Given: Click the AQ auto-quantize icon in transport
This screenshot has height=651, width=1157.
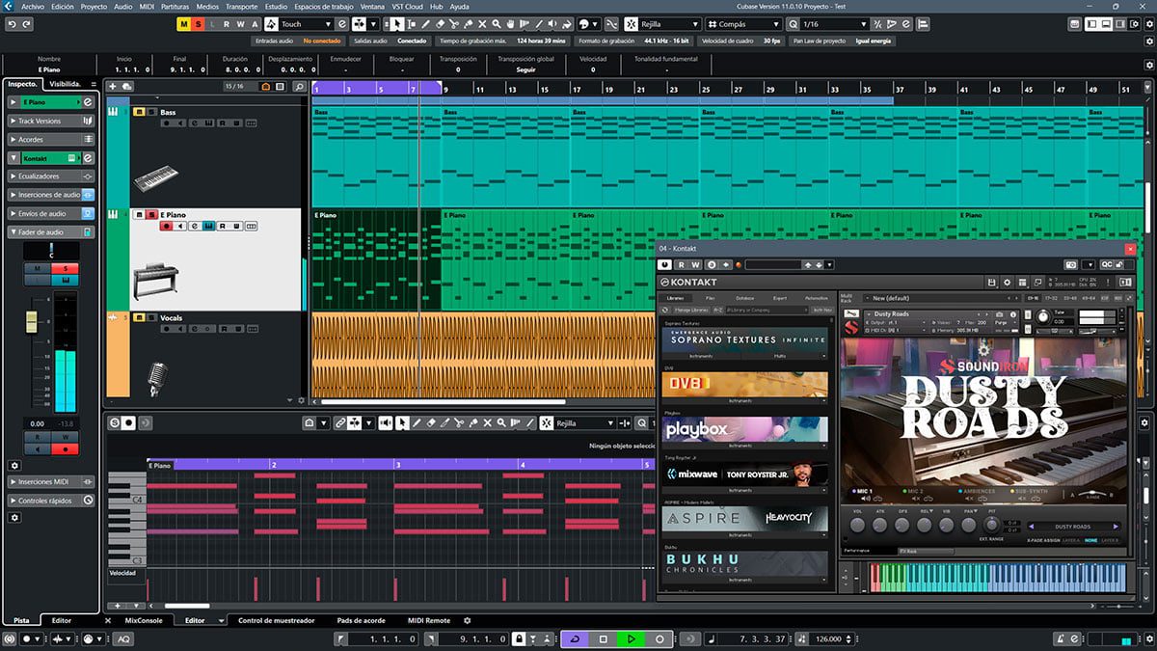Looking at the screenshot, I should tap(123, 638).
